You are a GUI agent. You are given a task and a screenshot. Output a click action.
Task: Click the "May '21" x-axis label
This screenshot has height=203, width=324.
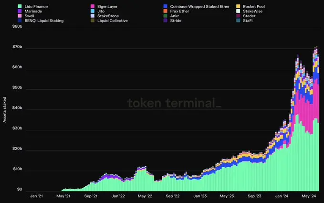click(x=63, y=196)
